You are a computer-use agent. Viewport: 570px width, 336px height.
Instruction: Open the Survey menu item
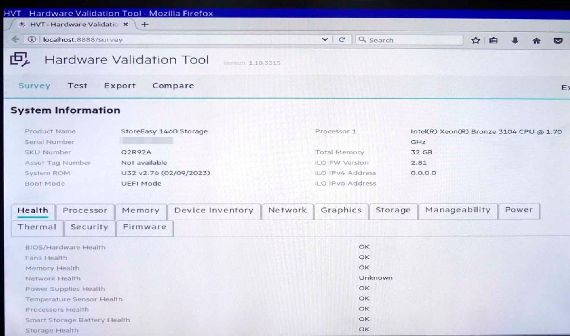coord(34,86)
